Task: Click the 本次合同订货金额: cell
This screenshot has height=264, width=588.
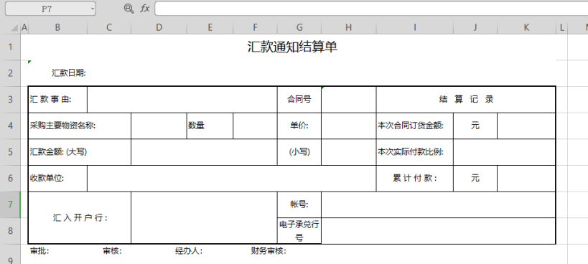Action: [x=415, y=126]
